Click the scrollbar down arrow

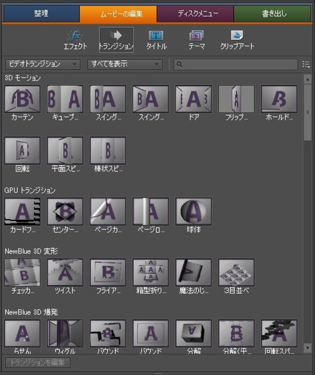pyautogui.click(x=308, y=347)
